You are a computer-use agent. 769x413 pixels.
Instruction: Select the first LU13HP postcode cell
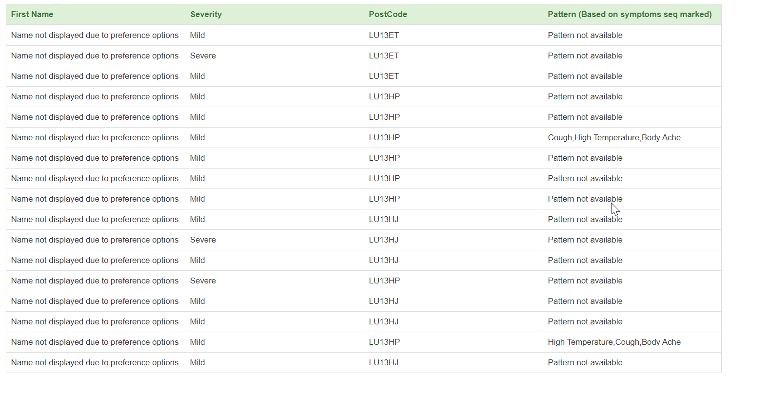(x=454, y=97)
